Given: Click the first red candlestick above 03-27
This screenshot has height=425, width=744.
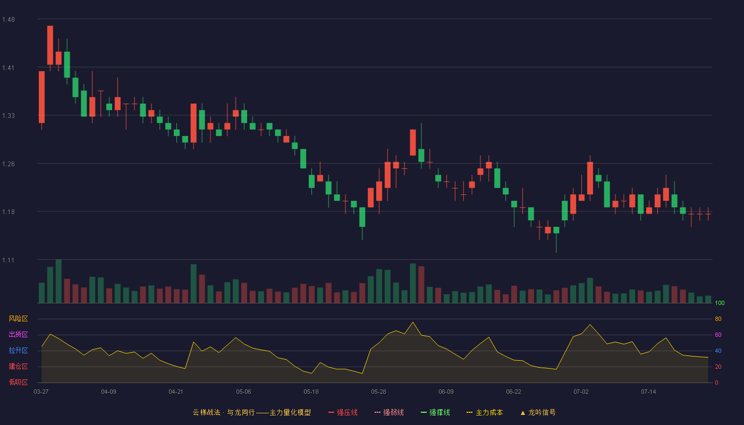Looking at the screenshot, I should click(x=41, y=97).
